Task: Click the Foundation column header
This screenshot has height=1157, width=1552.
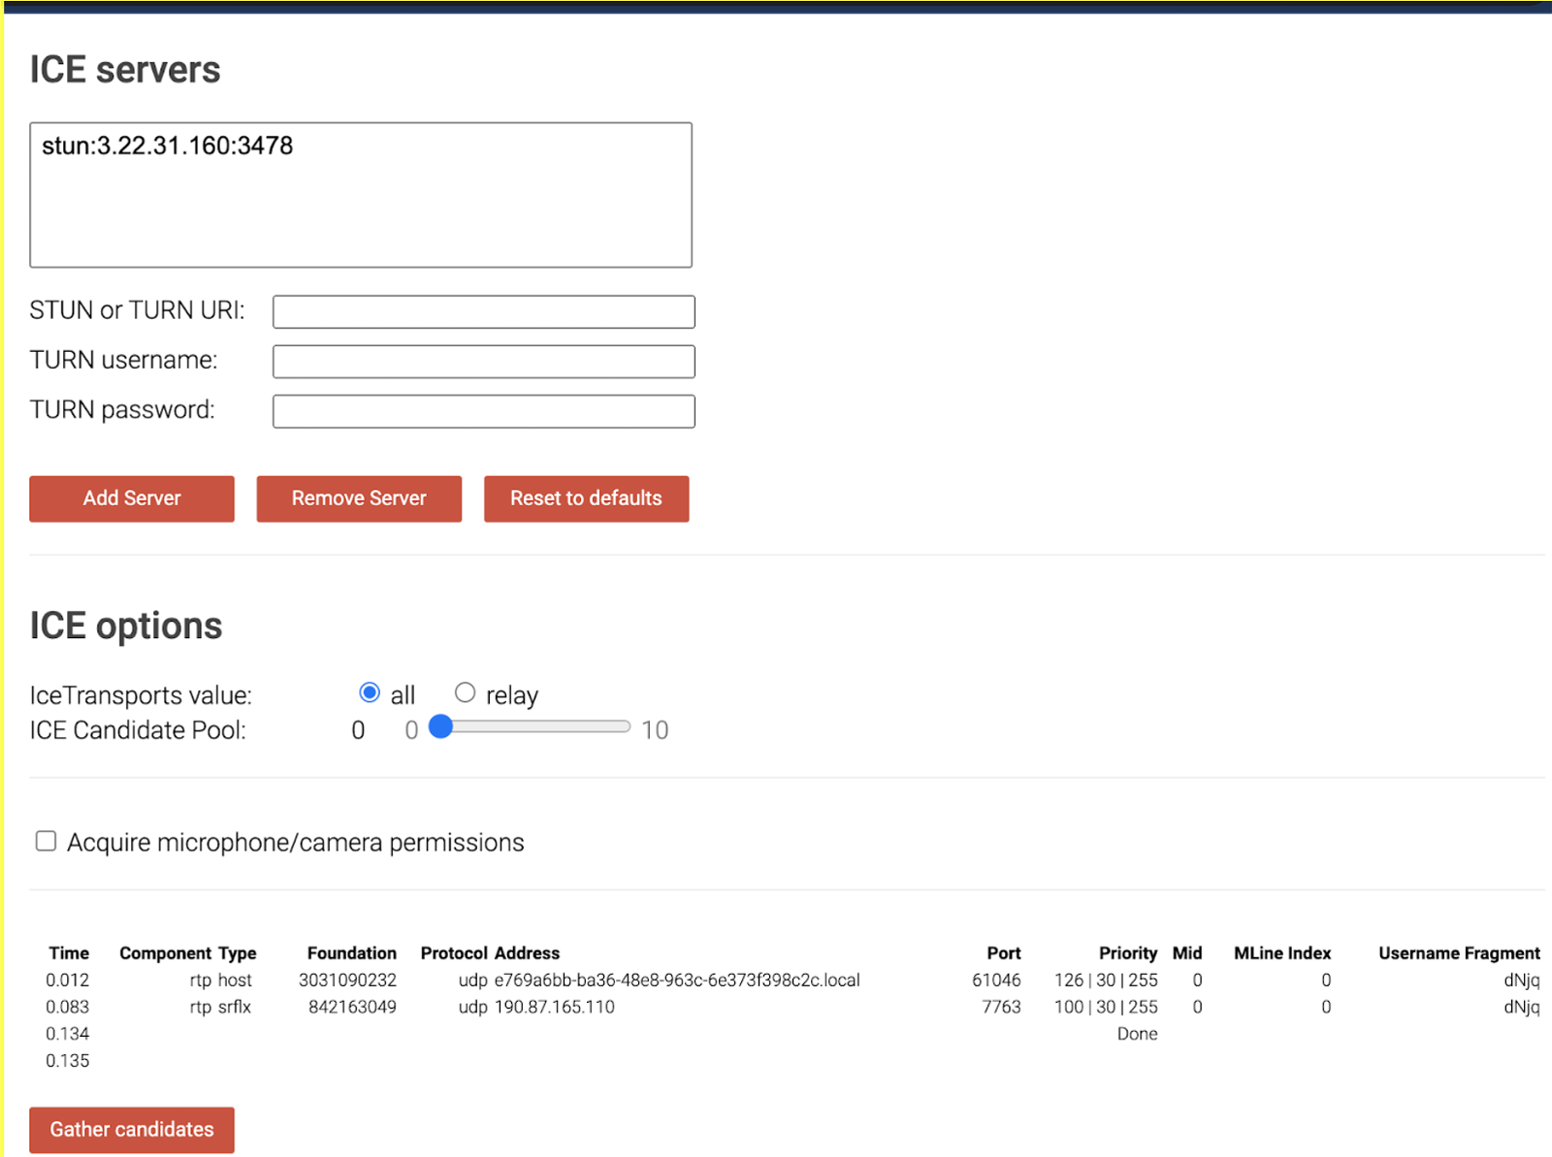Action: coord(351,953)
